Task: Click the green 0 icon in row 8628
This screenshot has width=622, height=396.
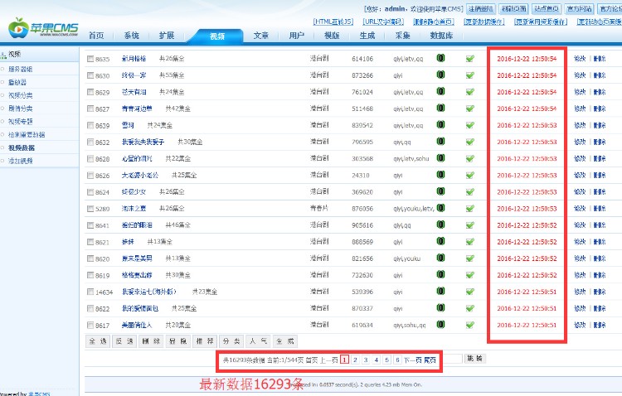Action: pyautogui.click(x=440, y=157)
